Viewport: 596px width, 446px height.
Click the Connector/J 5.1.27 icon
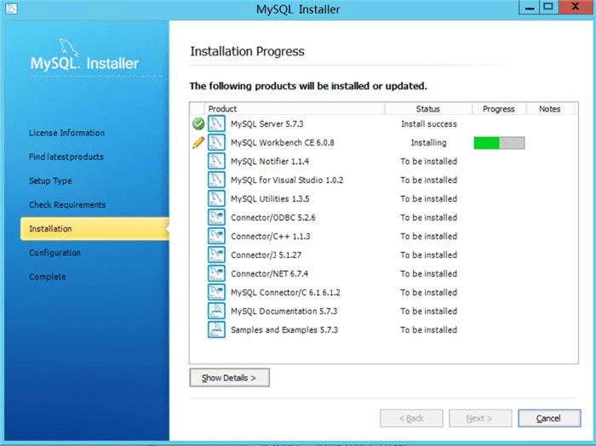(216, 254)
